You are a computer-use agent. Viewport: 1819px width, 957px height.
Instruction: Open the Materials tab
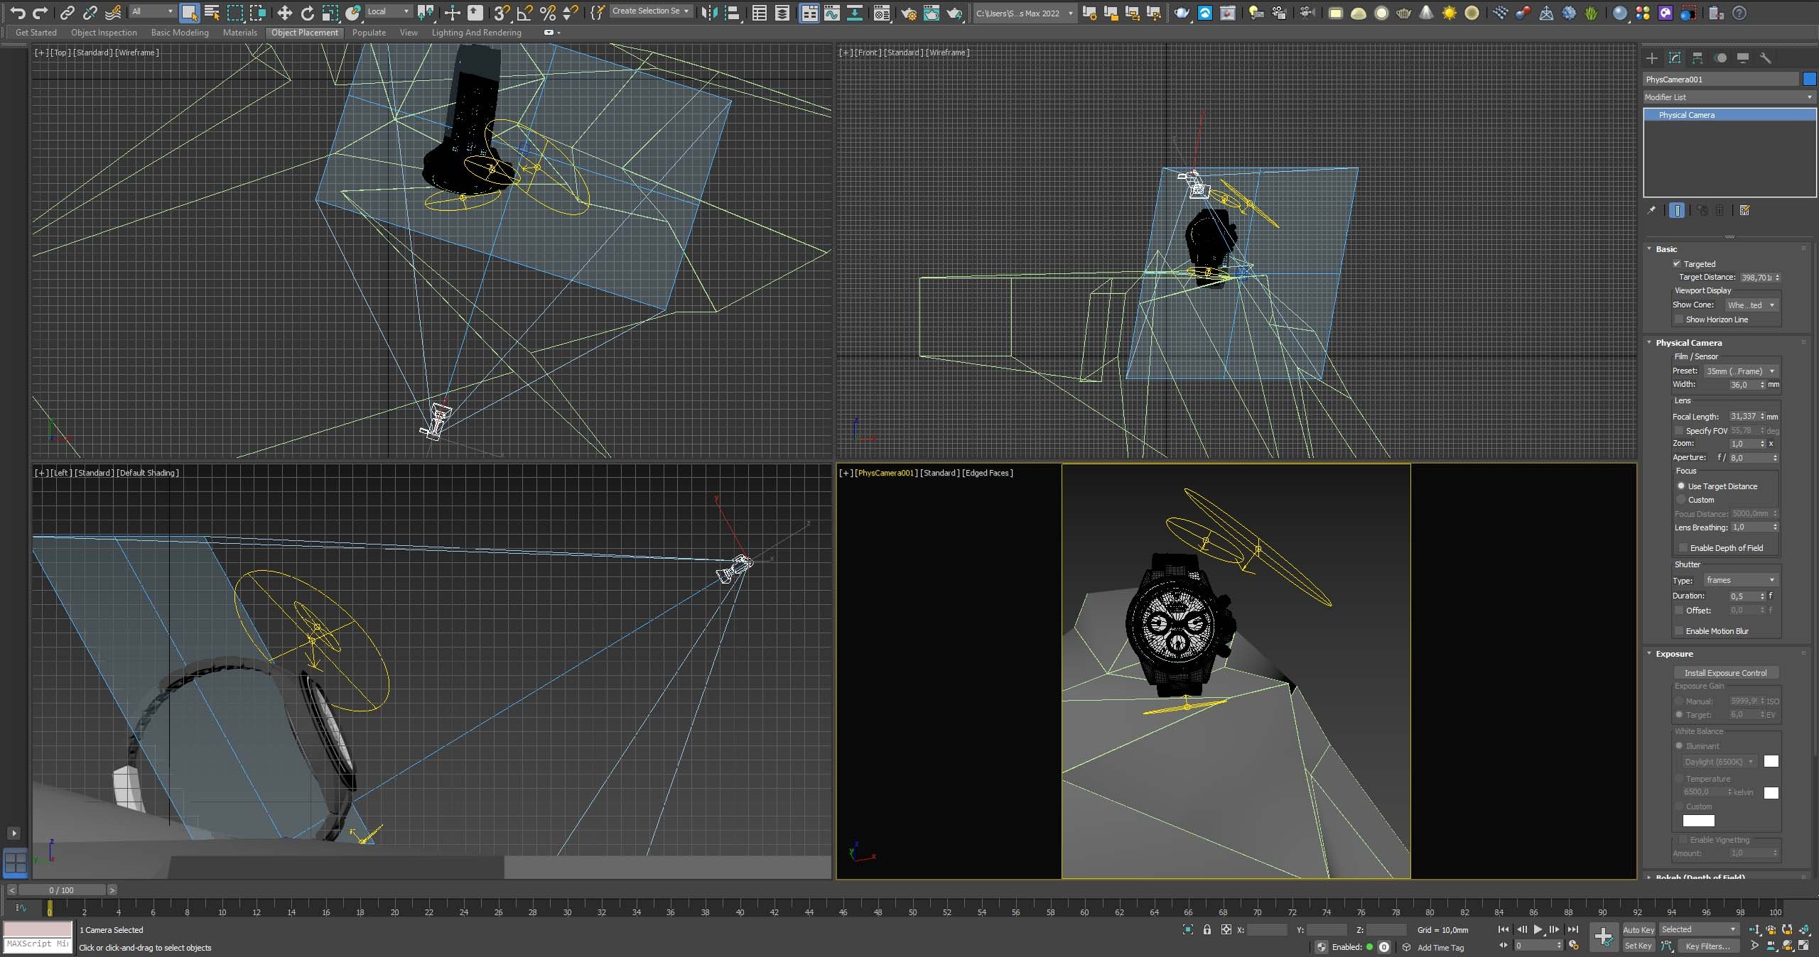click(240, 33)
